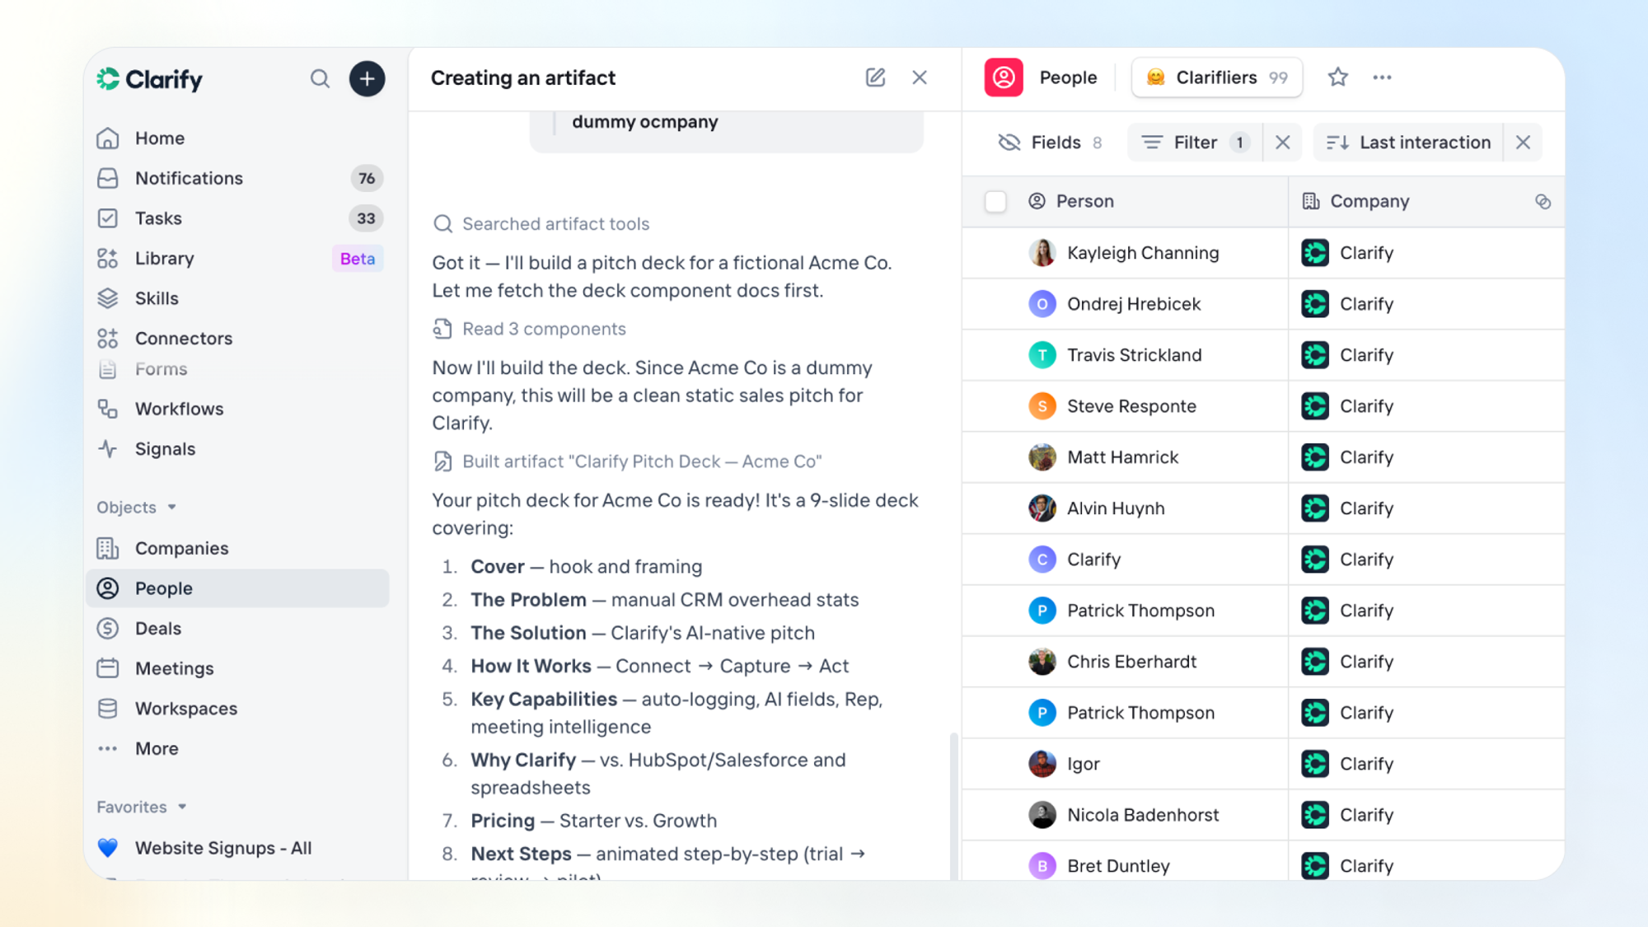Open Companies in Objects list
The height and width of the screenshot is (927, 1648).
click(x=236, y=548)
